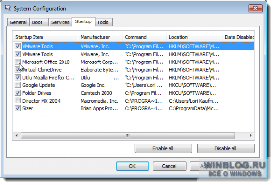
Task: Click the C:\Users\Lori Kaufm... location cell
Action: point(193,101)
